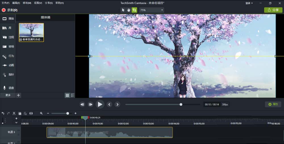Click the 30fps frame rate label

[x=225, y=104]
